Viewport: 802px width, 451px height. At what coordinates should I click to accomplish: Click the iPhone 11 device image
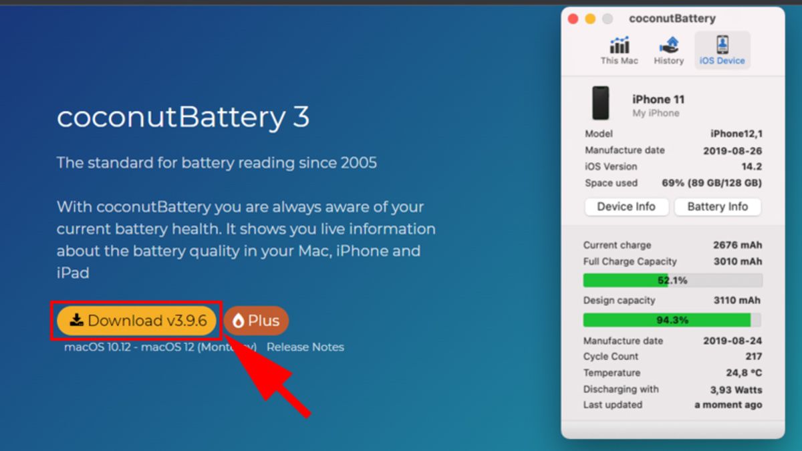600,104
